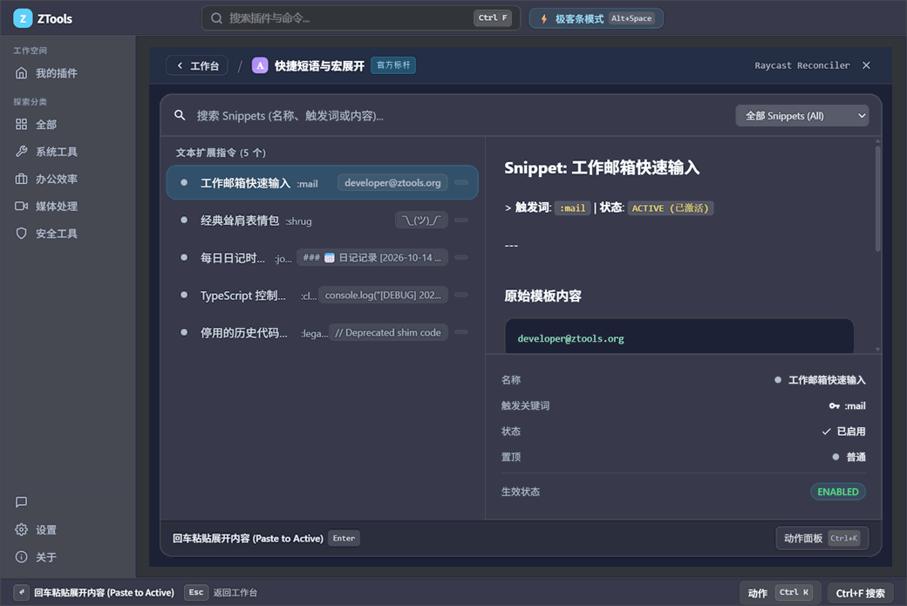The image size is (907, 606).
Task: Click the lightning bolt geek mode icon
Action: [543, 18]
